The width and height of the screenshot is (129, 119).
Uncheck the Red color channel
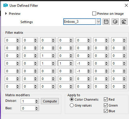(106, 99)
